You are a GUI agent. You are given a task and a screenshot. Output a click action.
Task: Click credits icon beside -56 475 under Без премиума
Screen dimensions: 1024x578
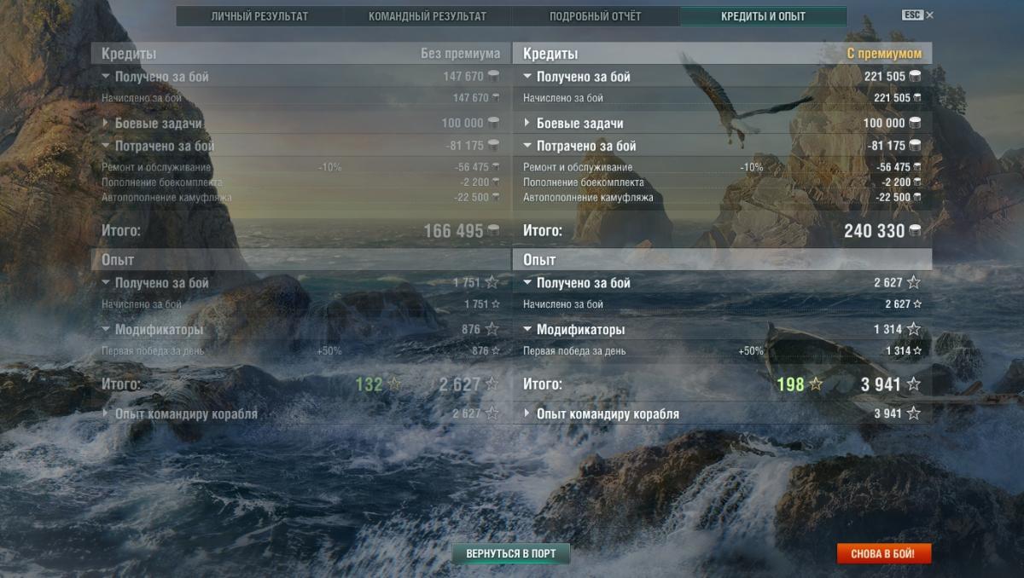496,167
